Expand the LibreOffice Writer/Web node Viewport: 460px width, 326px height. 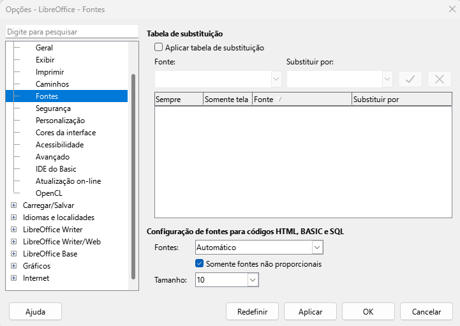coord(13,242)
